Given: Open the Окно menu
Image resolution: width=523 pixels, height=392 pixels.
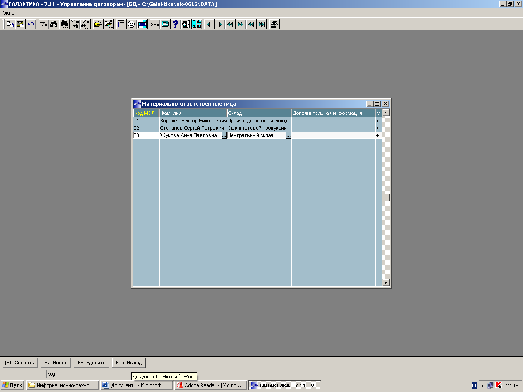Looking at the screenshot, I should point(9,13).
